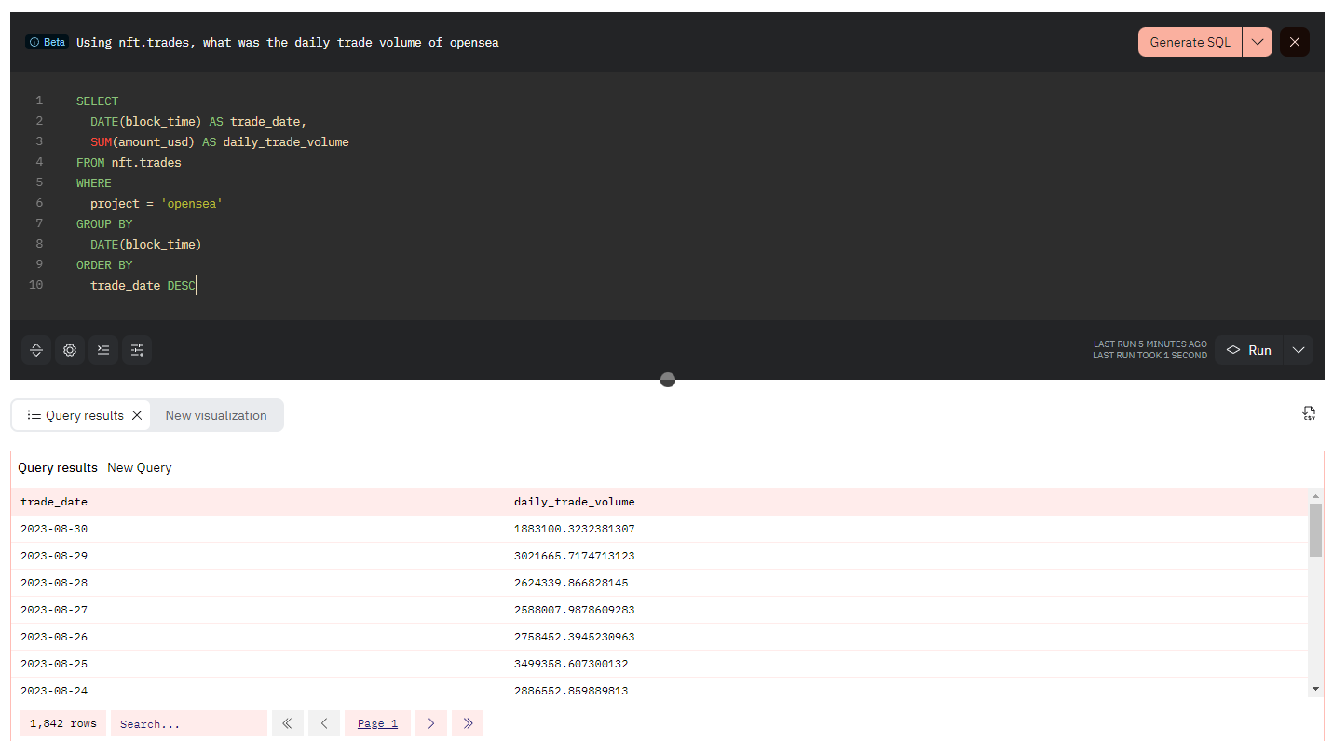Toggle the editor expand/collapse icon
Screen dimensions: 1333x741
(x=36, y=350)
